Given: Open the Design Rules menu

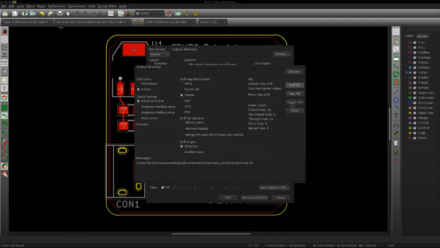Looking at the screenshot, I should (107, 6).
